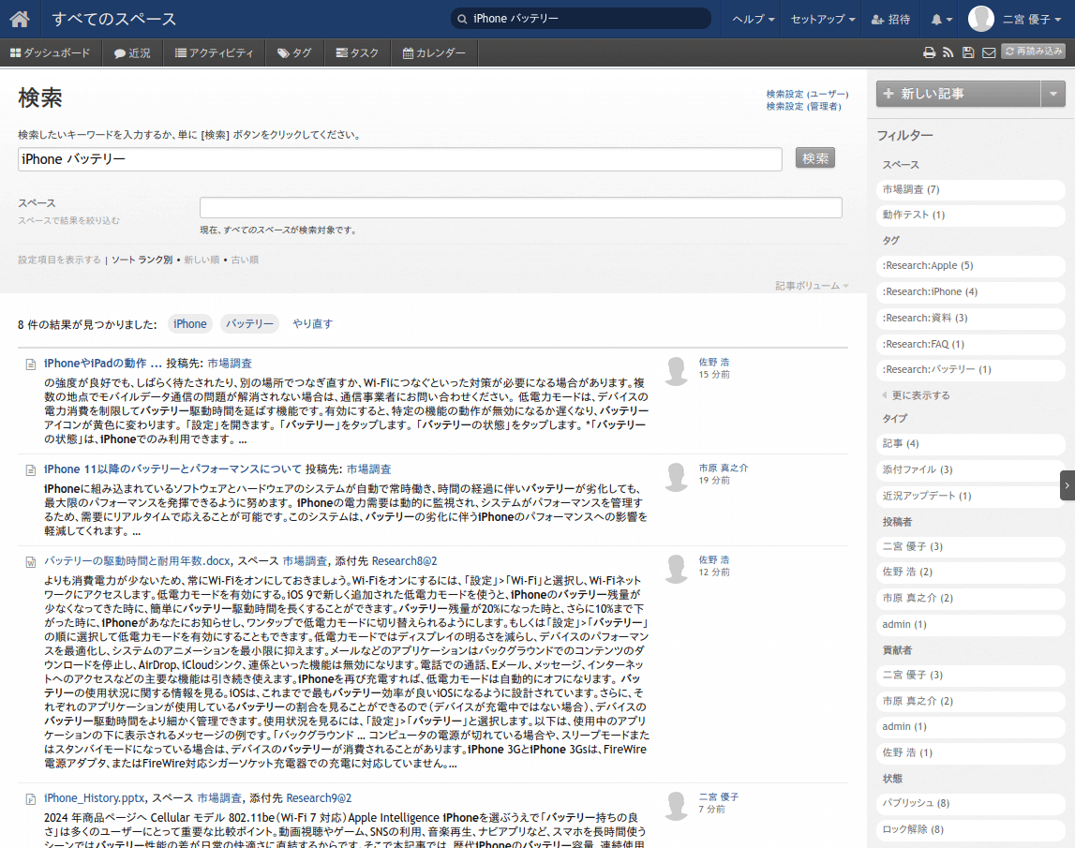The width and height of the screenshot is (1075, 848).
Task: Toggle the 添付ファイル (3) type filter
Action: pos(970,469)
